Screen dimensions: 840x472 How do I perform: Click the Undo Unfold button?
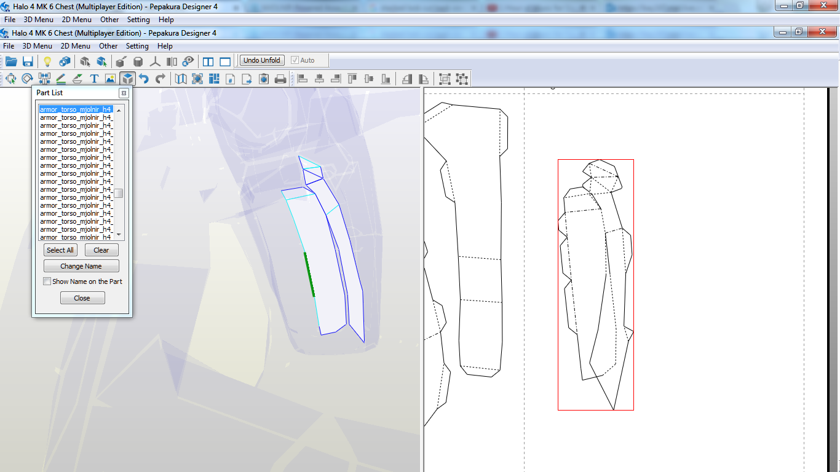[x=261, y=60]
